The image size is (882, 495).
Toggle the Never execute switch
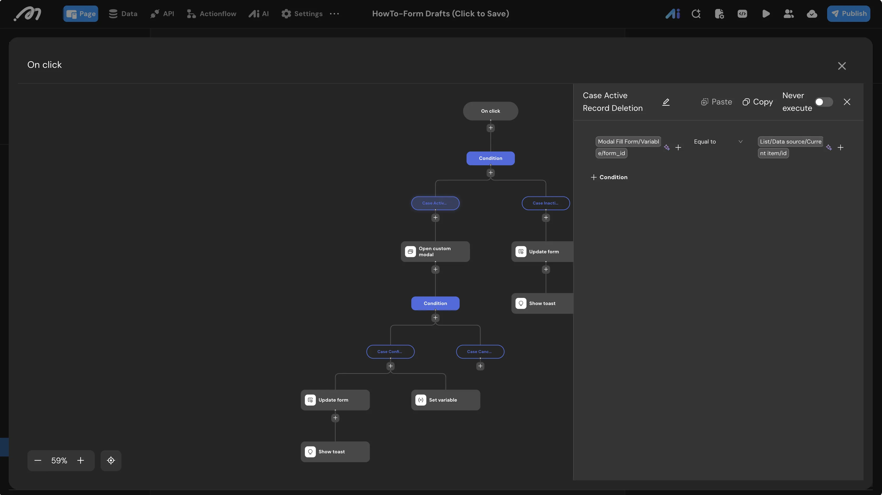(824, 102)
